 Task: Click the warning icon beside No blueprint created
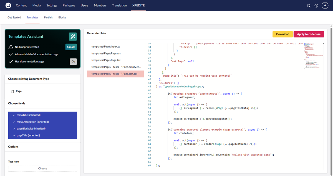point(11,47)
